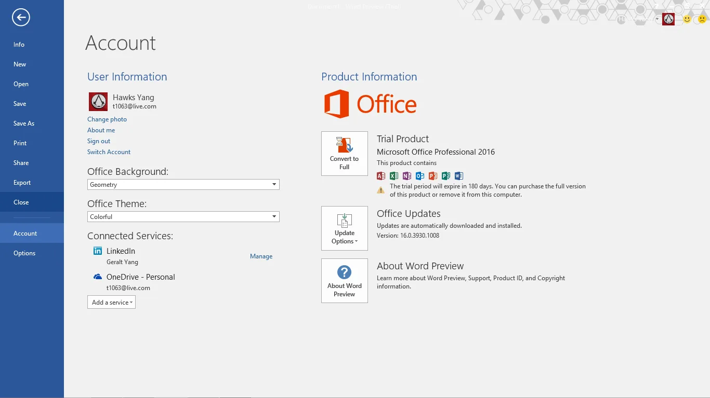Click the email under the Hawks Yang name
Image resolution: width=710 pixels, height=398 pixels.
pyautogui.click(x=135, y=106)
